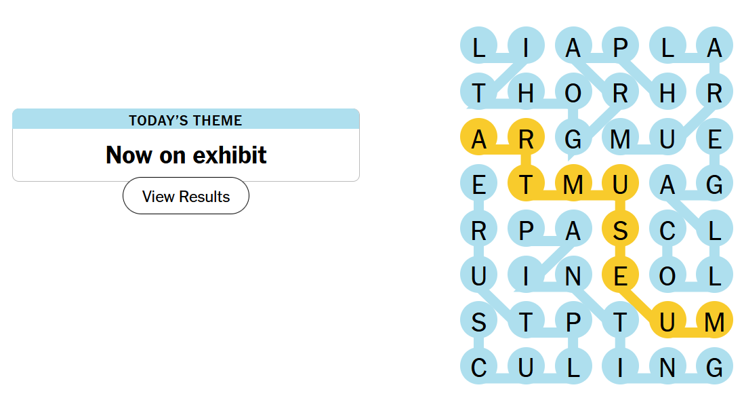The width and height of the screenshot is (742, 417).
Task: Select the blue letter S
Action: (x=478, y=322)
